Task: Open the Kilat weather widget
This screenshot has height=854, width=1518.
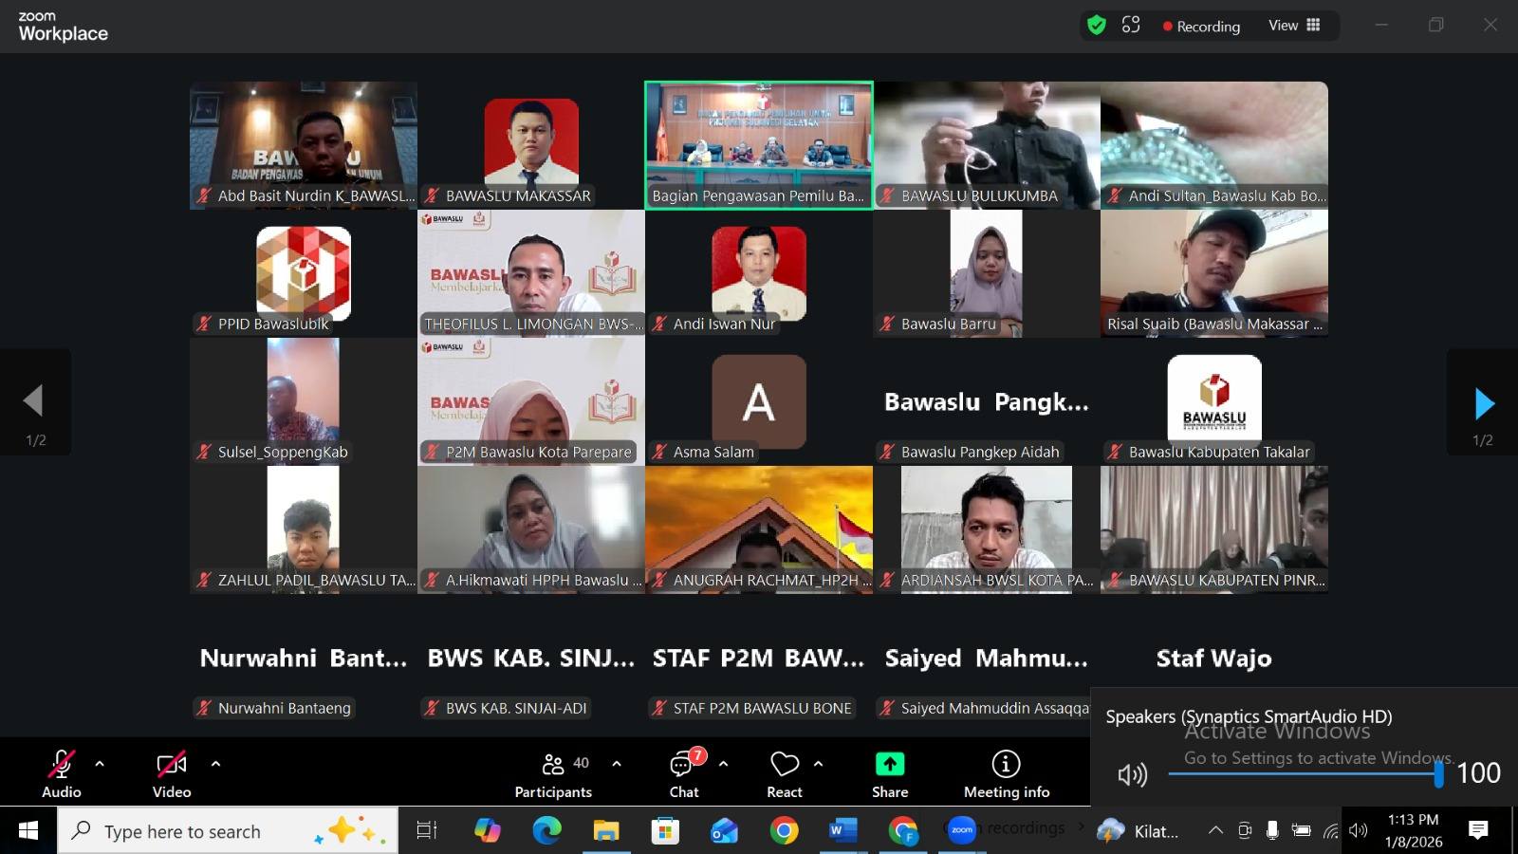Action: point(1138,831)
